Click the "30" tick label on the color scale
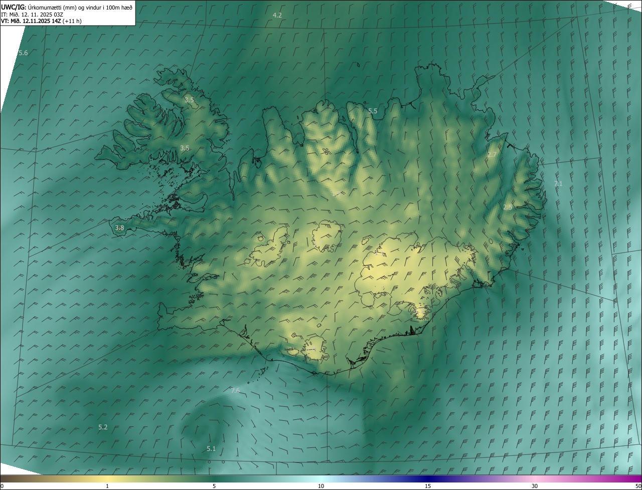 tap(535, 486)
